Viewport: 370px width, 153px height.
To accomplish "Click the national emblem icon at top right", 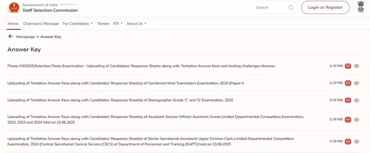I will pos(361,7).
